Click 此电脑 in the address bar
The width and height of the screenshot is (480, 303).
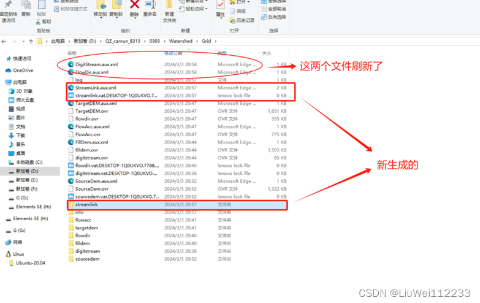(58, 41)
